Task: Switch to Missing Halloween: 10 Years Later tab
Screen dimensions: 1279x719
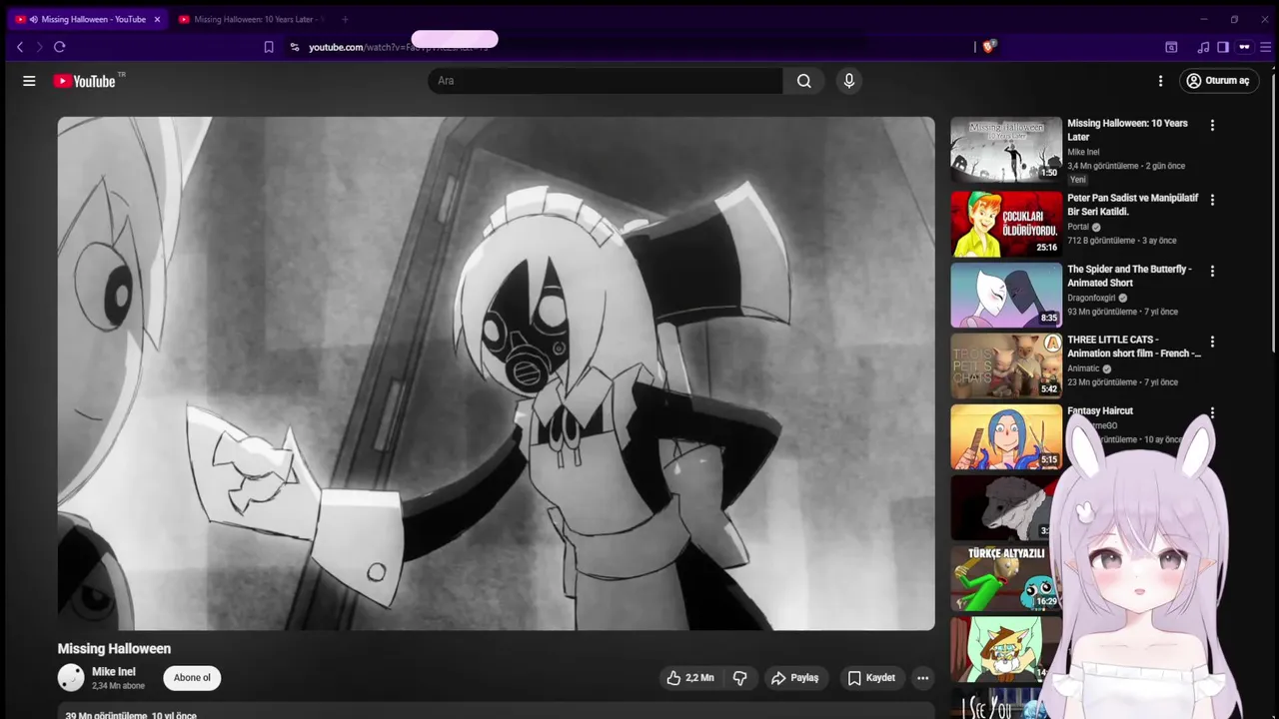Action: pyautogui.click(x=251, y=19)
